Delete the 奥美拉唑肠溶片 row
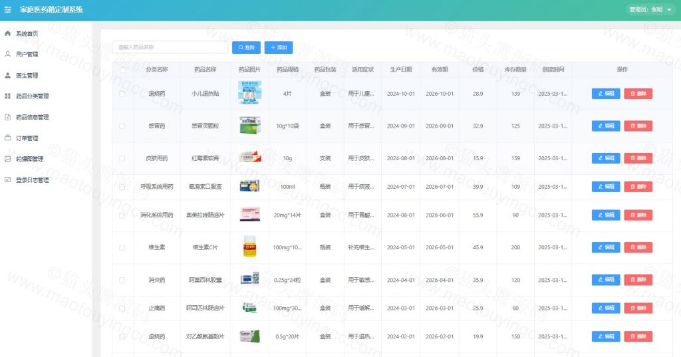Viewport: 681px width, 357px height. click(638, 215)
